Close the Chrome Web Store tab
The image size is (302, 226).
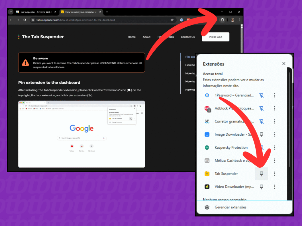55,12
